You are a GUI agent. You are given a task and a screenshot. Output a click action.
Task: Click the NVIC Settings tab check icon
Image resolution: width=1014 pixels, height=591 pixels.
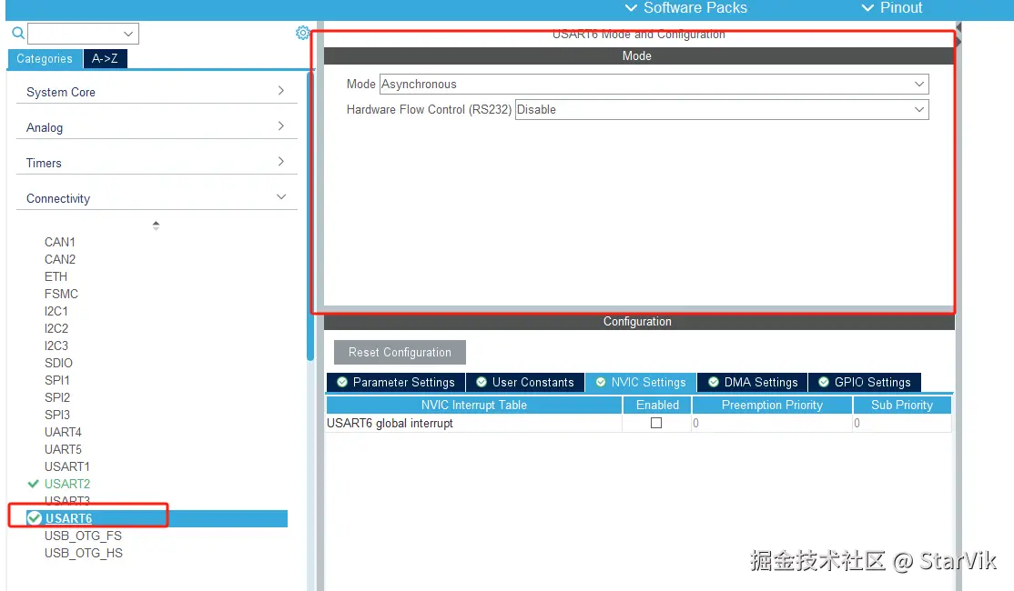601,382
